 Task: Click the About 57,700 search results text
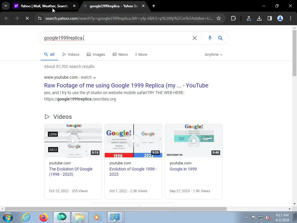69,66
